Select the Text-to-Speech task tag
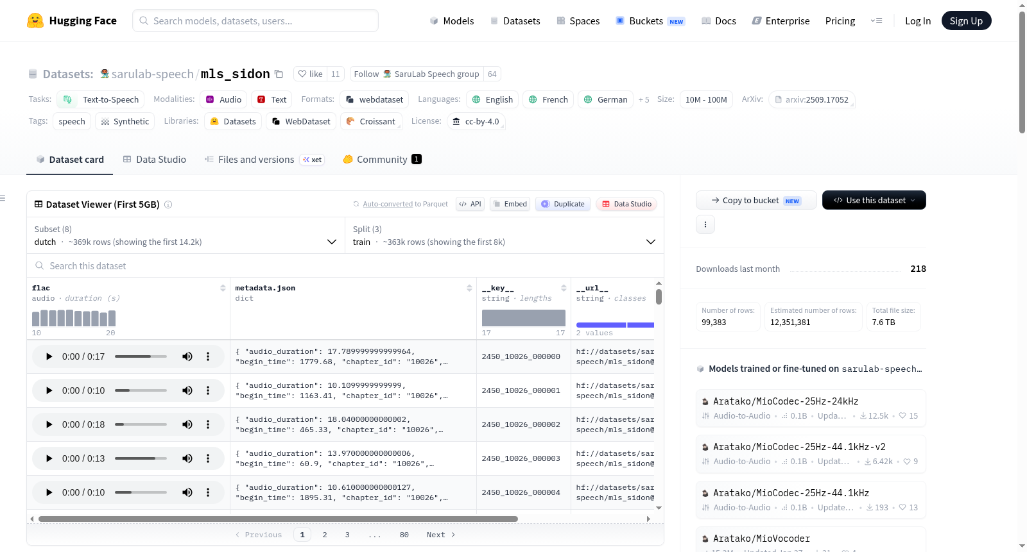 coord(101,99)
